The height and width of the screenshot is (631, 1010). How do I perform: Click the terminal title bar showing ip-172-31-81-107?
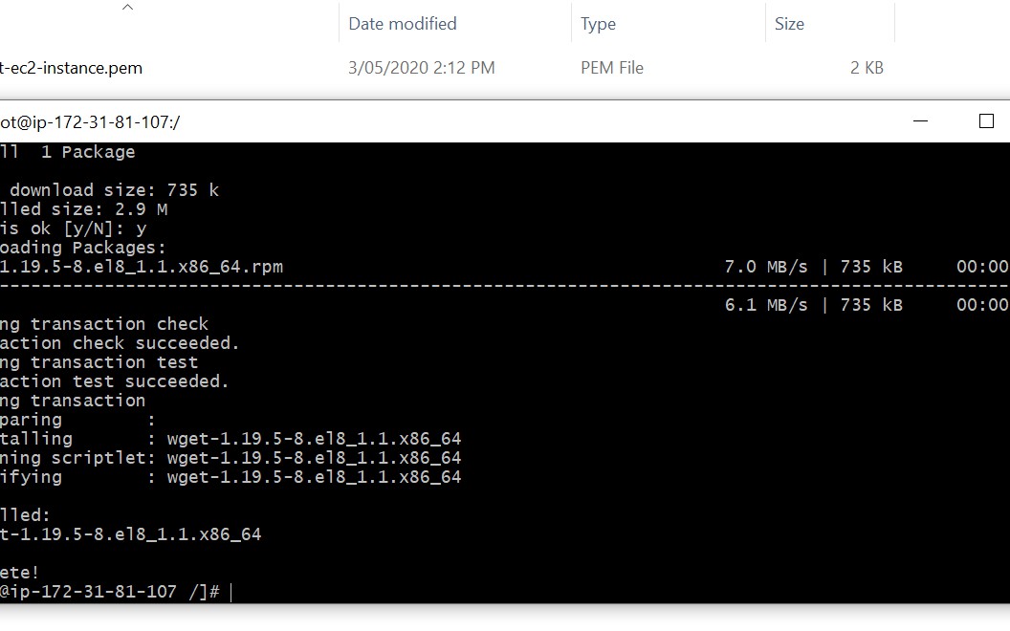pos(383,121)
